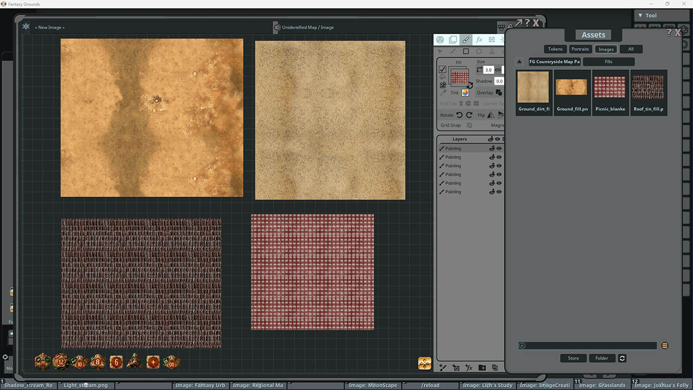
Task: Open the Tint color picker
Action: 465,93
